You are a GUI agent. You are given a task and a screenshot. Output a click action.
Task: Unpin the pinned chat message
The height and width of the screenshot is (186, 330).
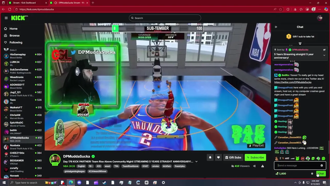(324, 50)
